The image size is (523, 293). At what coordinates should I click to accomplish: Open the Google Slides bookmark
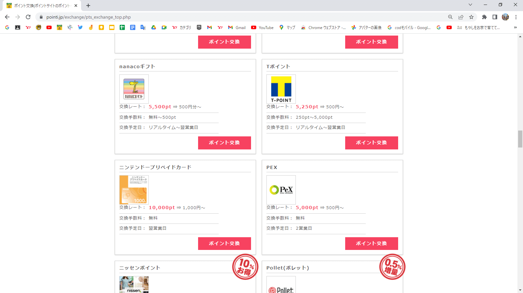pos(112,27)
